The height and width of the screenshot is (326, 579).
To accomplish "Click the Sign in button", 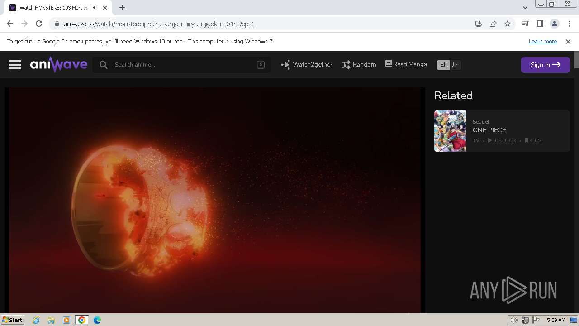I will pos(545,65).
